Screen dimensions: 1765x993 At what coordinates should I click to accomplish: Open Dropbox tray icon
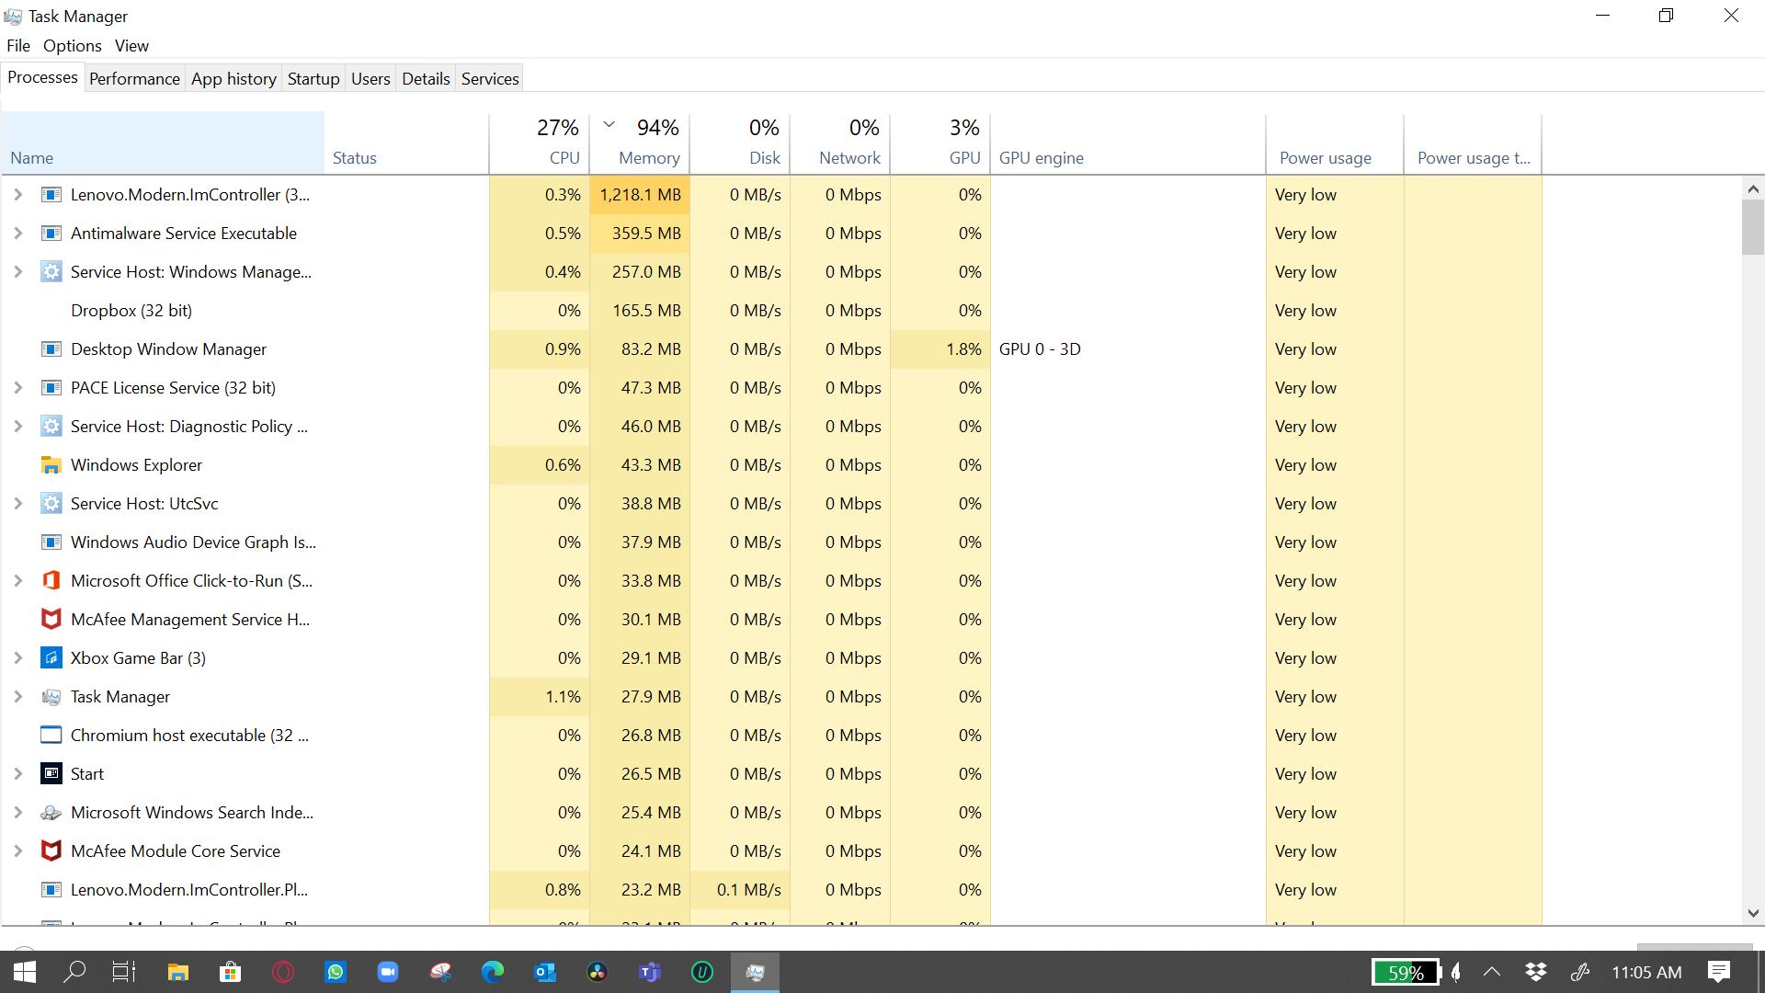tap(1536, 972)
